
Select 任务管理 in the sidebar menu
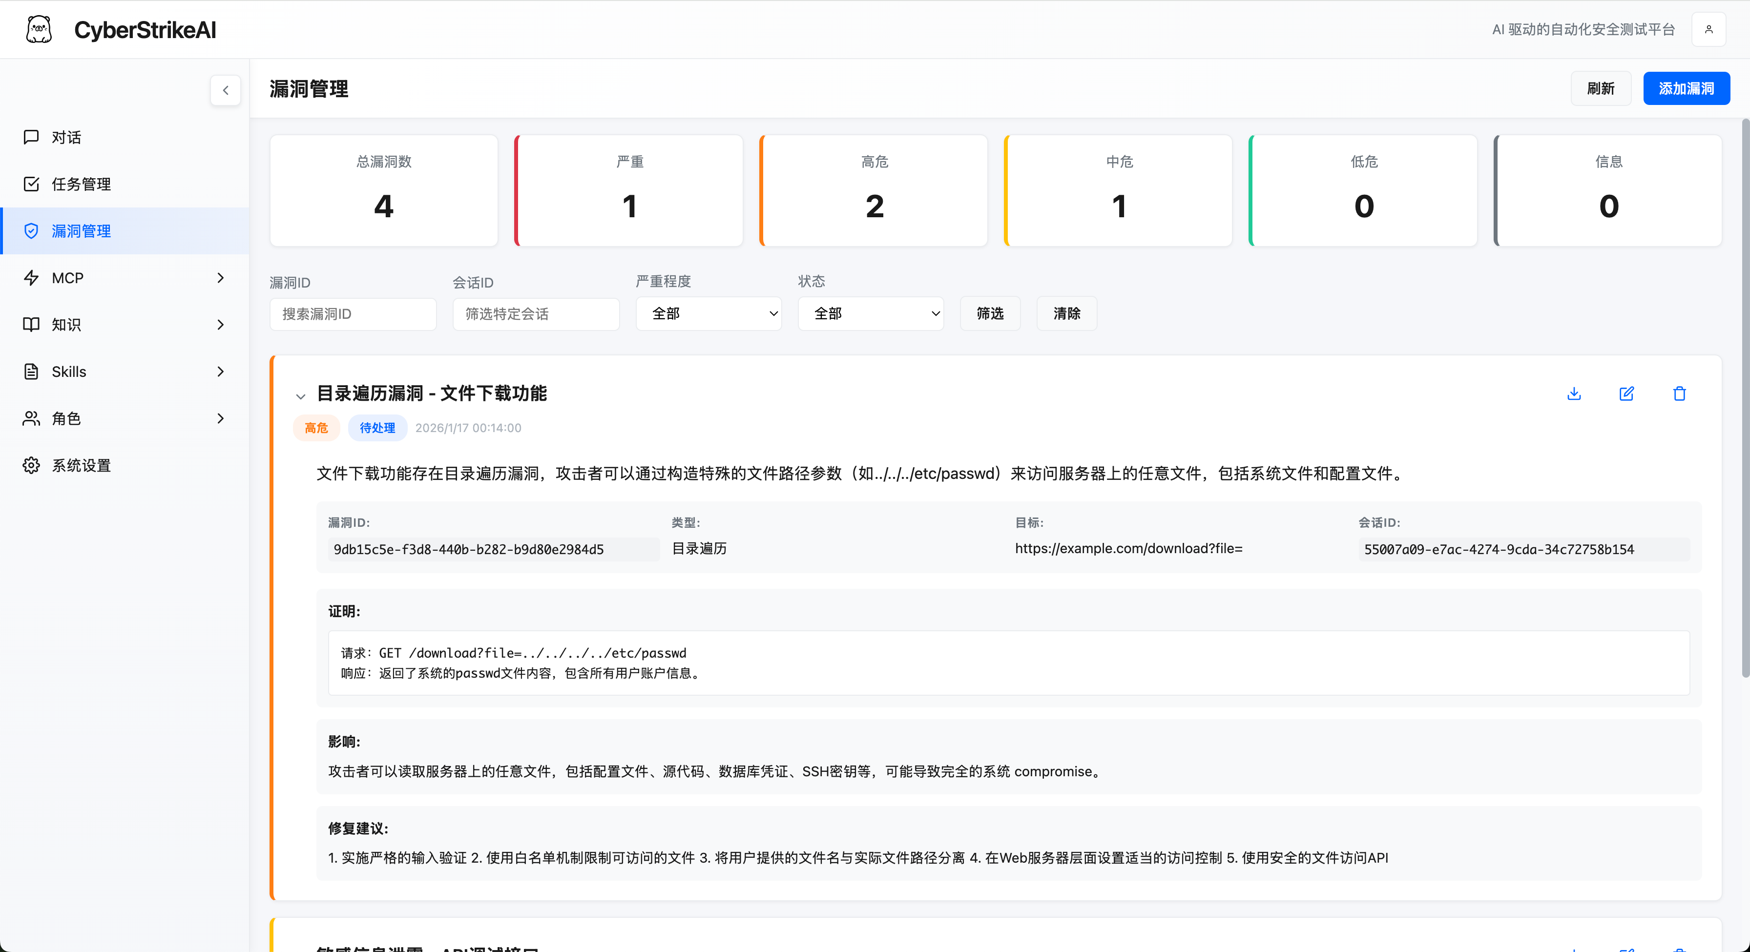tap(82, 184)
